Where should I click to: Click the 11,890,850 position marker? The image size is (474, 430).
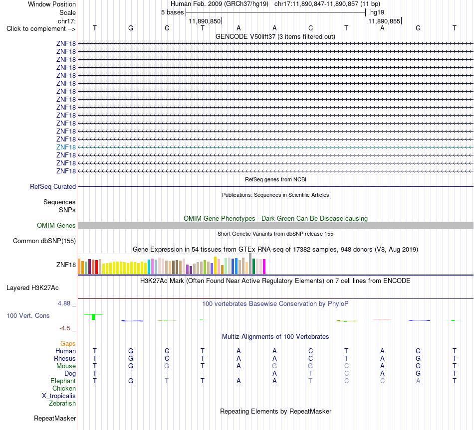tap(205, 21)
